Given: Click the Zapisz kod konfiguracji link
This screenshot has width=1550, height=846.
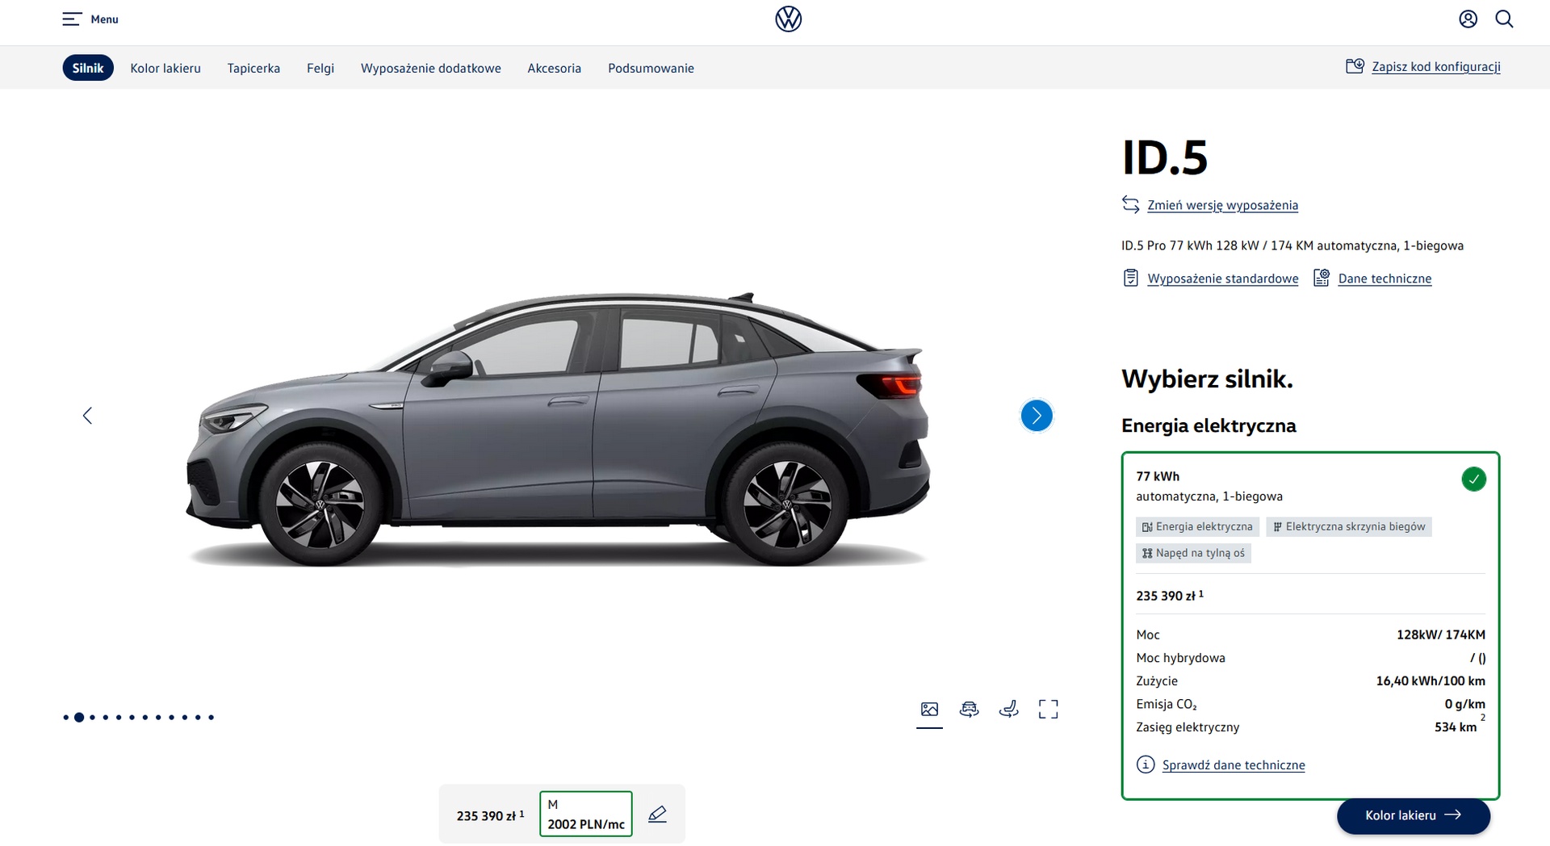Looking at the screenshot, I should [x=1436, y=67].
